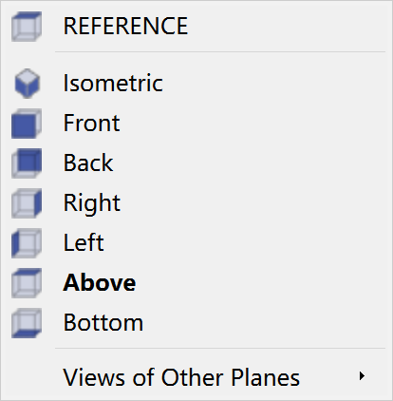Click the REFERENCE cube icon
The width and height of the screenshot is (393, 401).
tap(27, 27)
